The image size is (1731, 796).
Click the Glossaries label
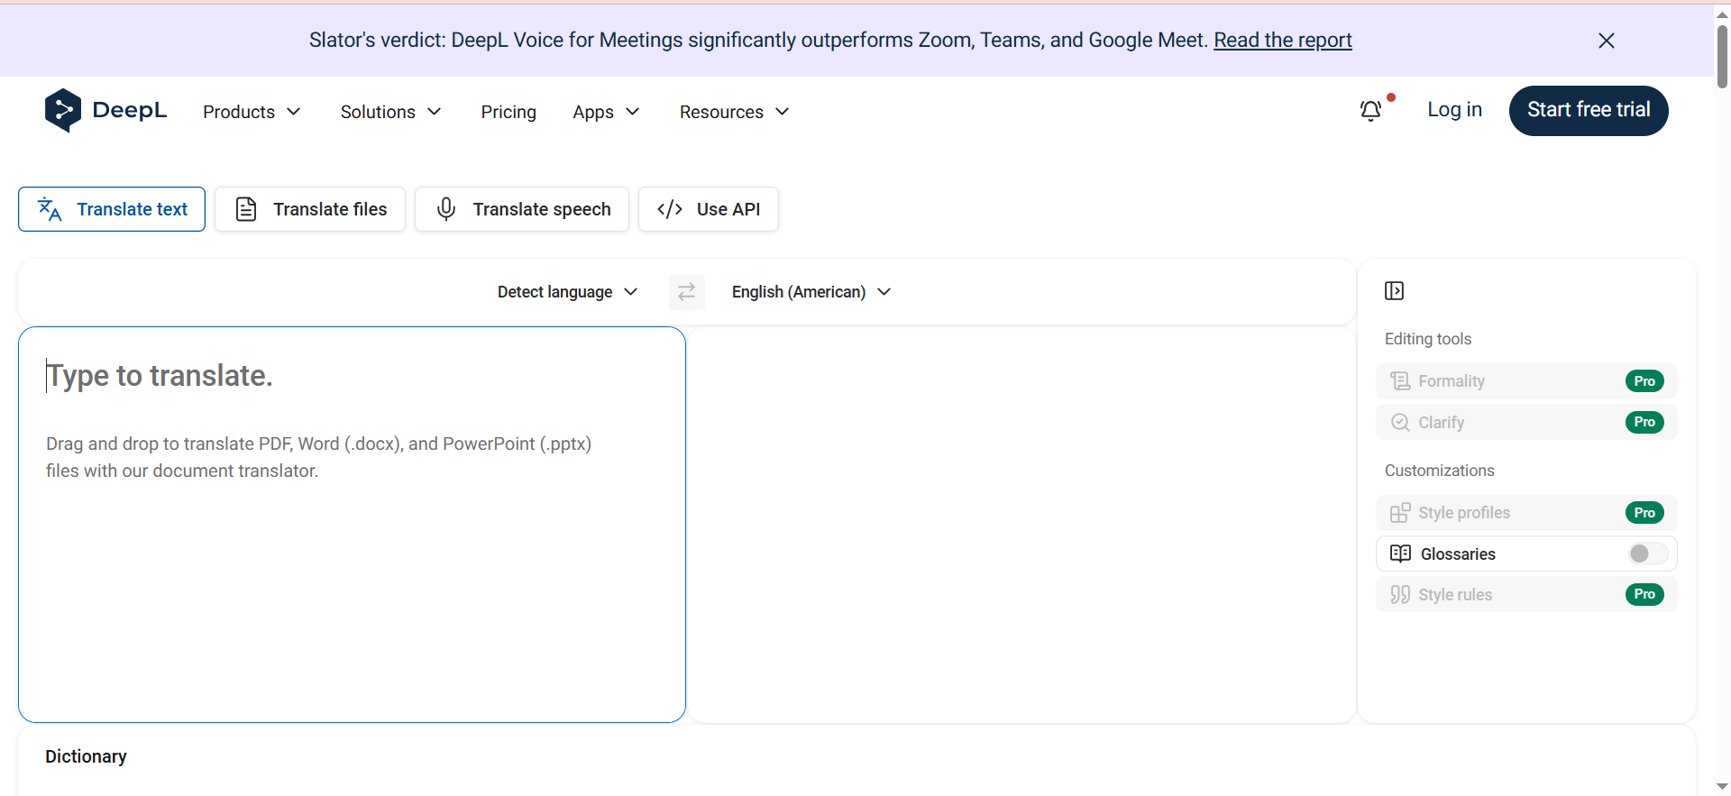[x=1458, y=554]
